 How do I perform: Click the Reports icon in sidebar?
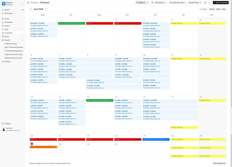pos(3,40)
